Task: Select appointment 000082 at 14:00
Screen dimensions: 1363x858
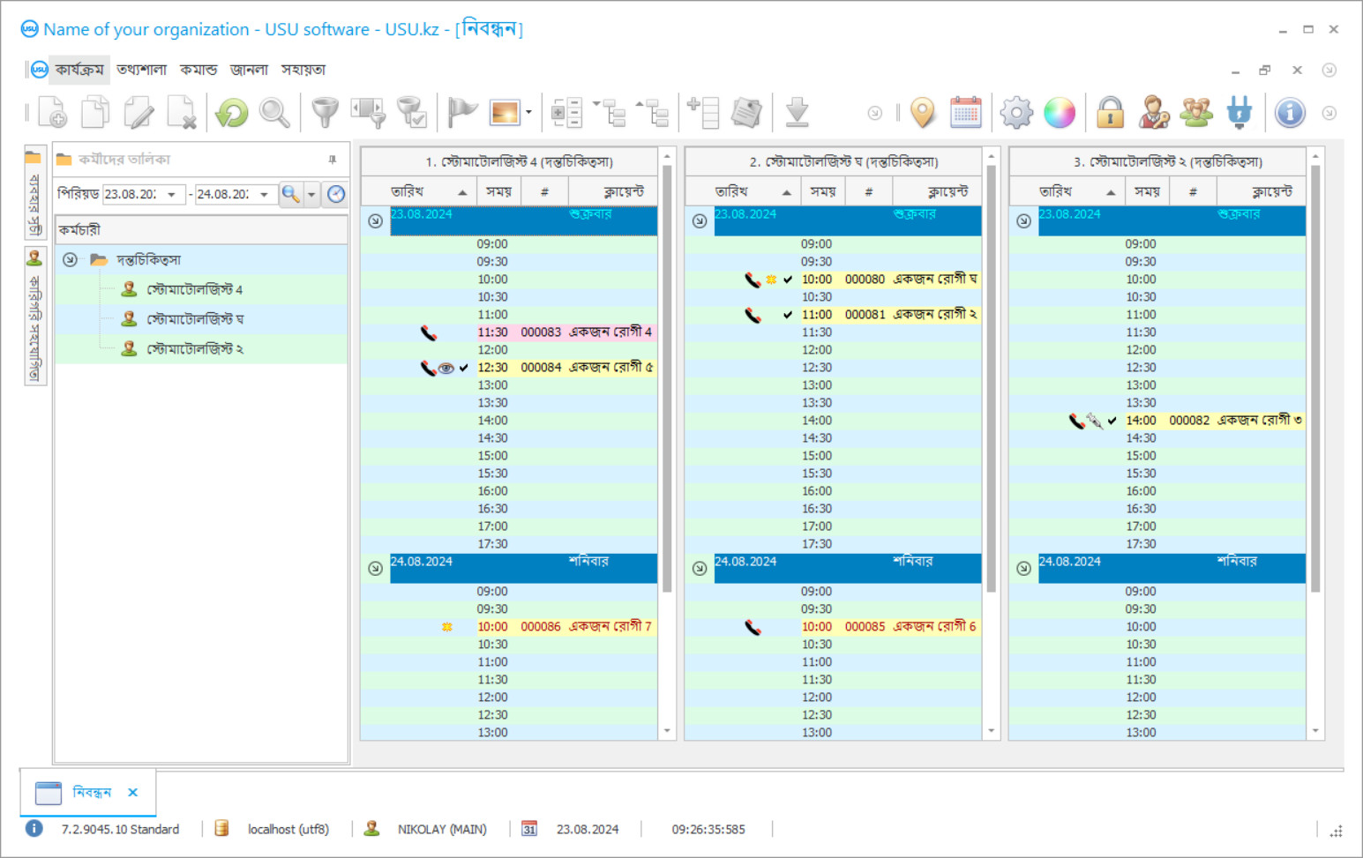Action: coord(1157,421)
